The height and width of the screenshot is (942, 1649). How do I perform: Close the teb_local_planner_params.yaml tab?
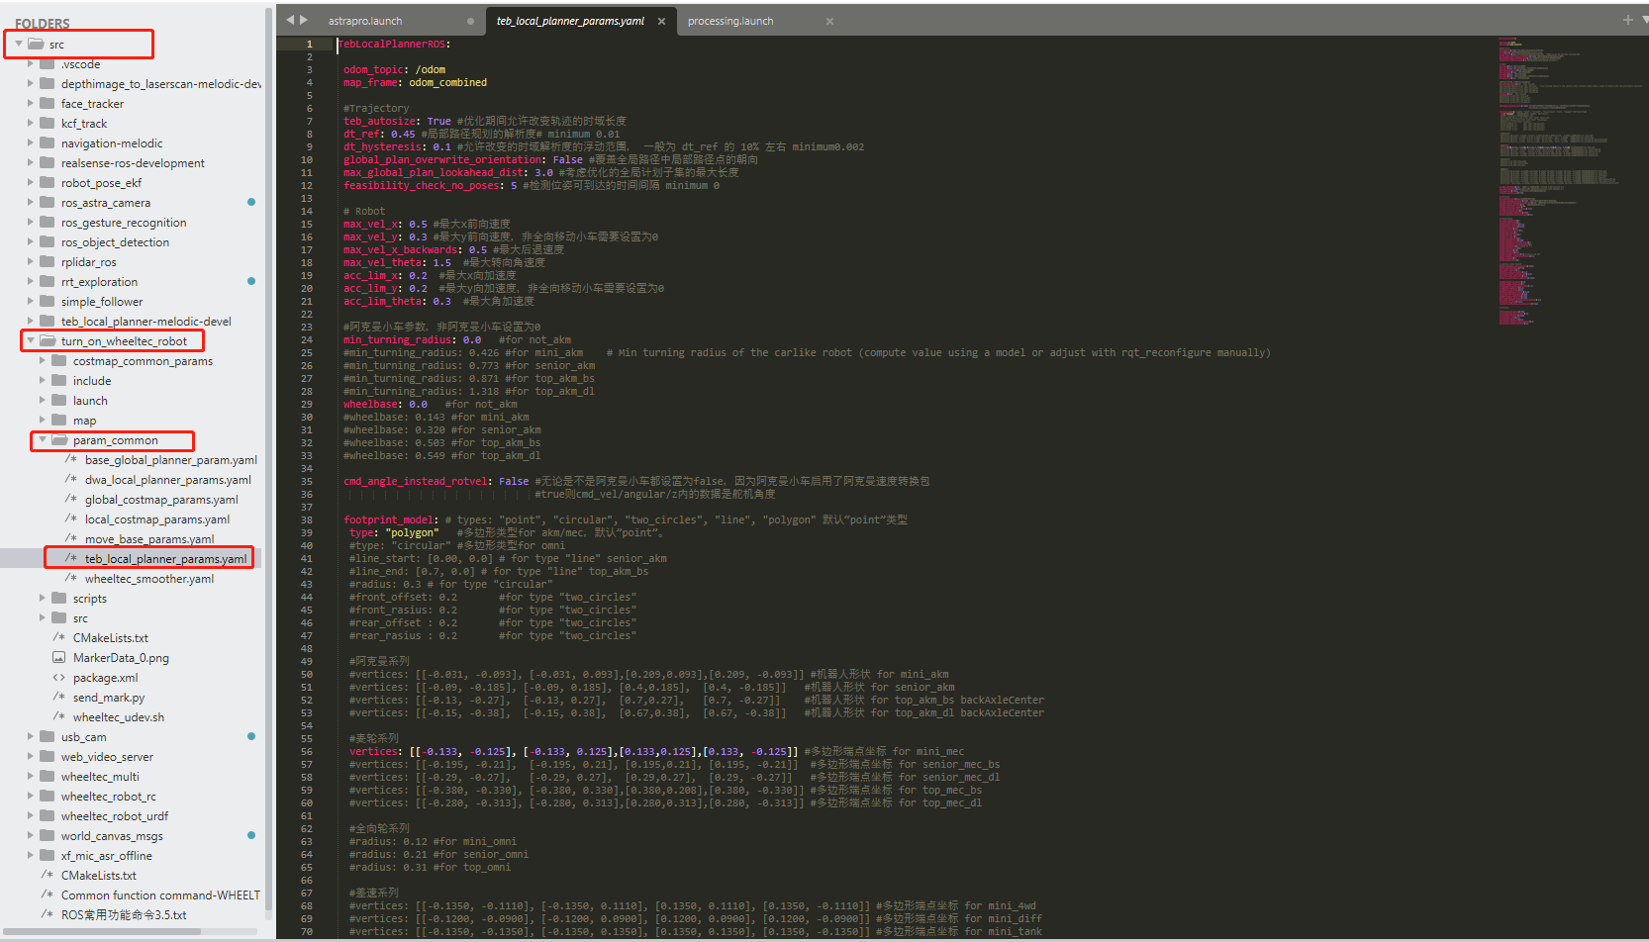(661, 21)
